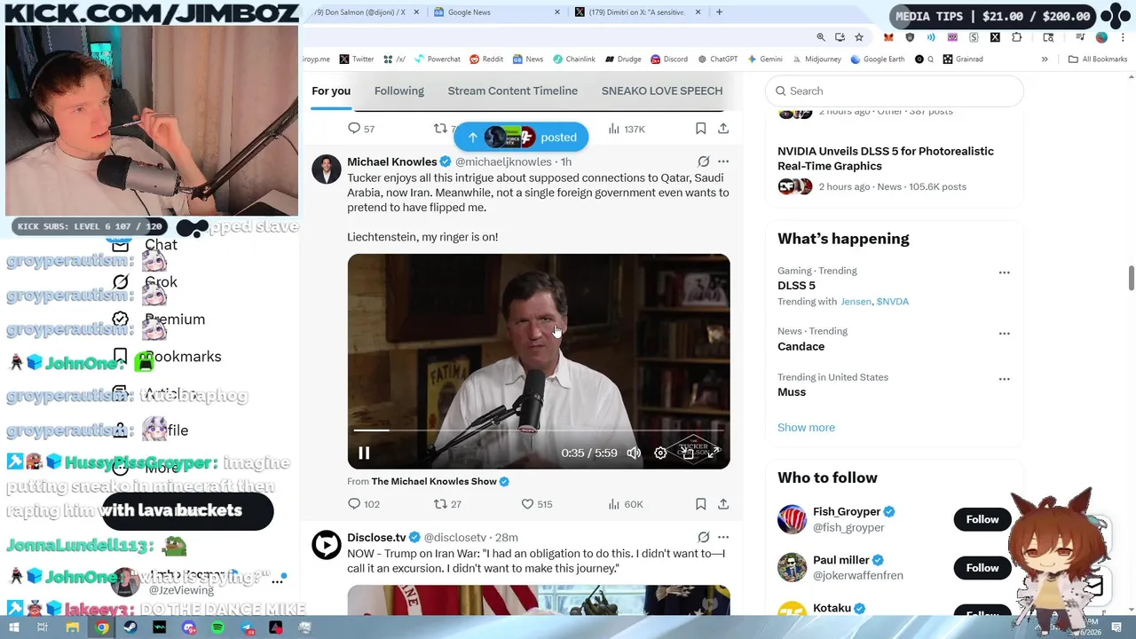
Task: Open Steam from the taskbar
Action: 130,627
